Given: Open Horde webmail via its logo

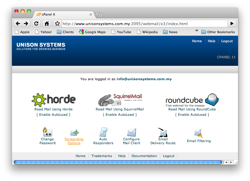Looking at the screenshot, I should tap(53, 99).
